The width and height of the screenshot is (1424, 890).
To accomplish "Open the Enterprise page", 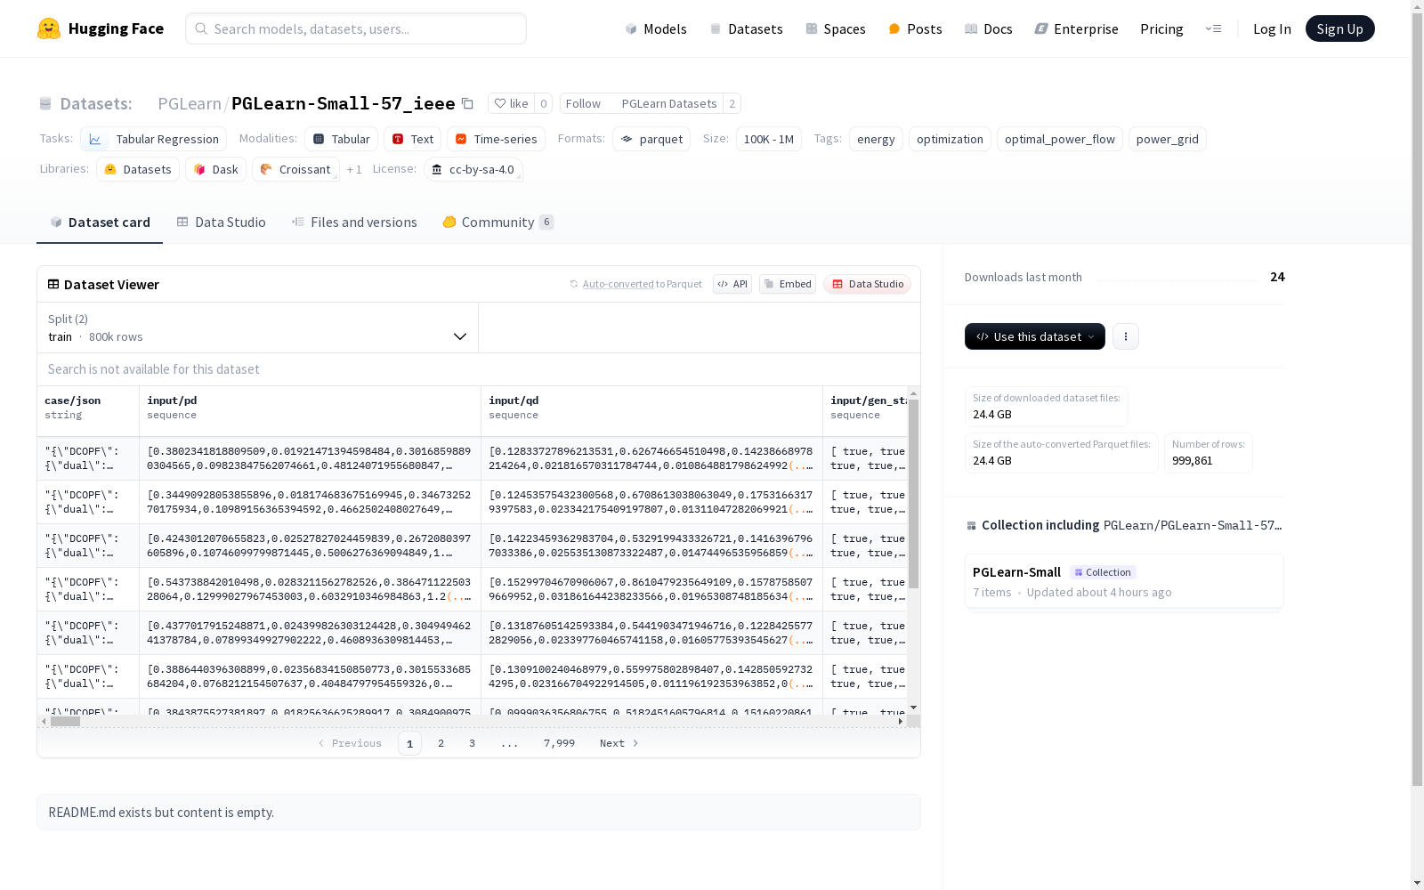I will click(1076, 28).
